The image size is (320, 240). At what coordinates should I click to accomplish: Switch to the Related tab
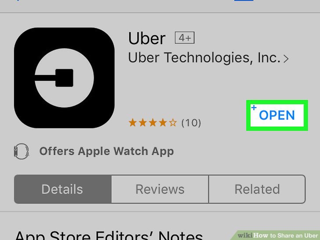click(257, 189)
